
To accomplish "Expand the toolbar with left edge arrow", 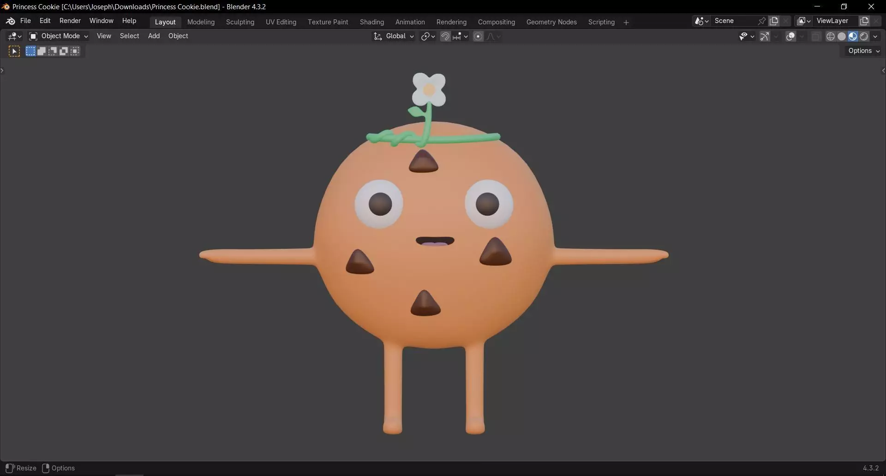I will click(x=2, y=71).
